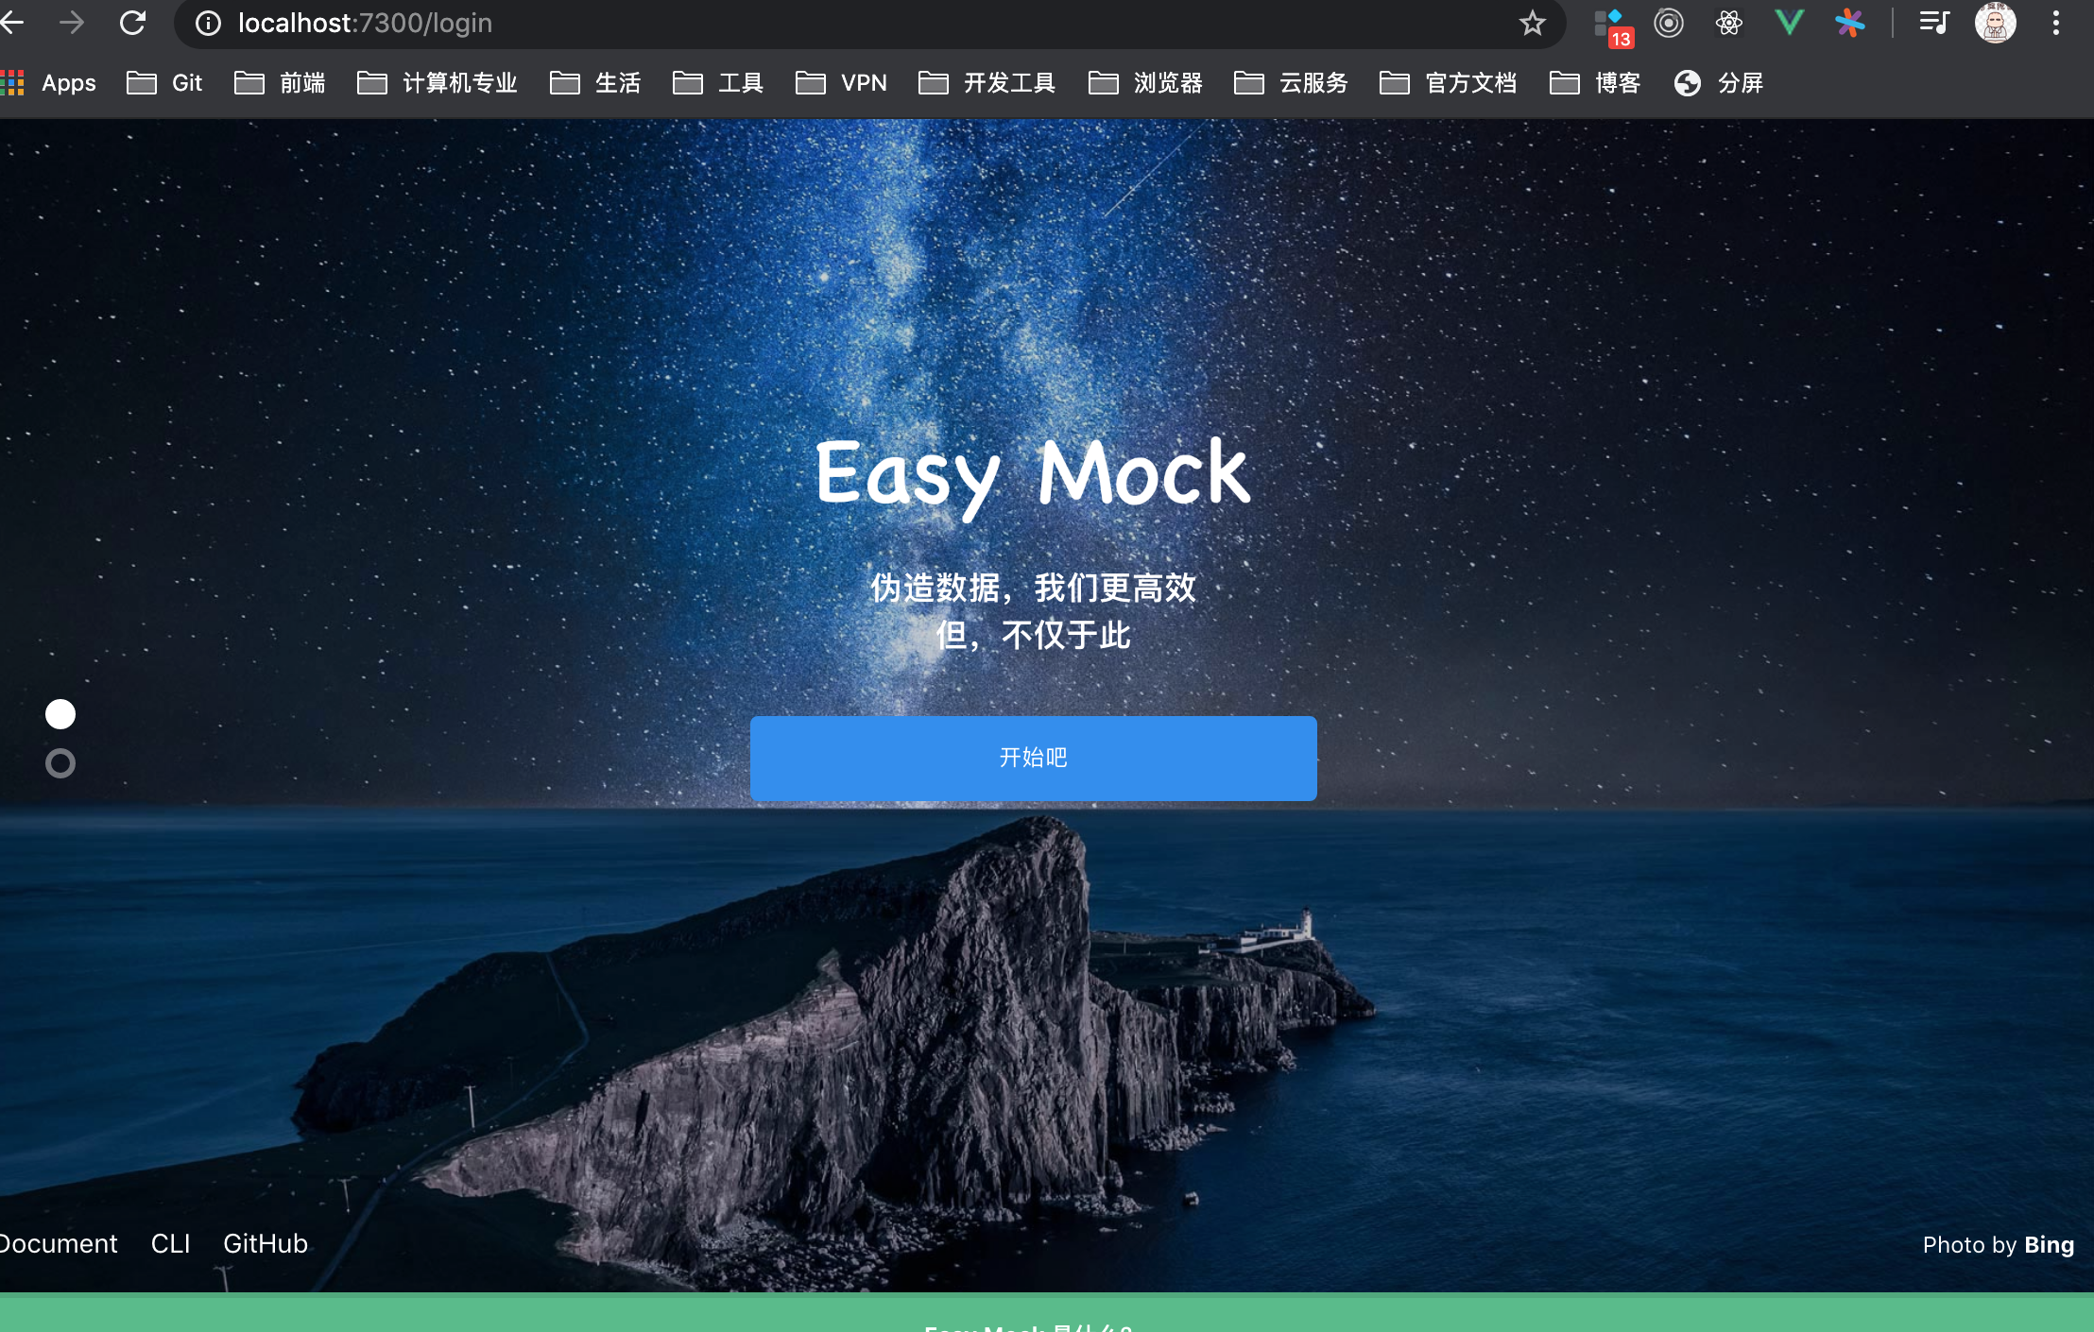Screen dimensions: 2094x1332
Task: Open the 官方文档 bookmarks folder
Action: 1449,83
